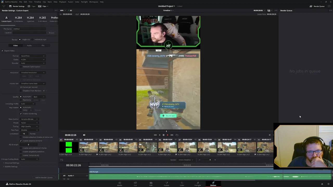The height and width of the screenshot is (187, 333).
Task: Open the Fairlight page icon
Action: (198, 184)
